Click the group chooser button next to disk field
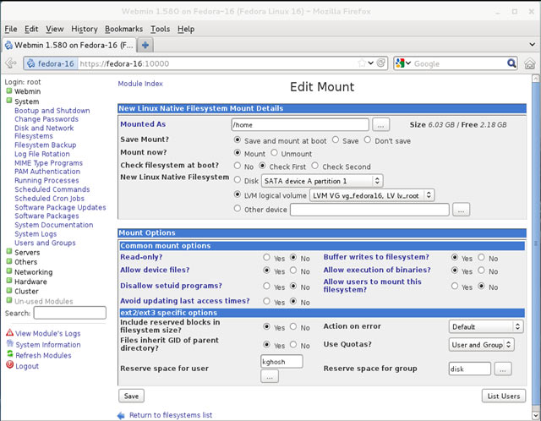Image resolution: width=541 pixels, height=421 pixels. click(x=503, y=369)
